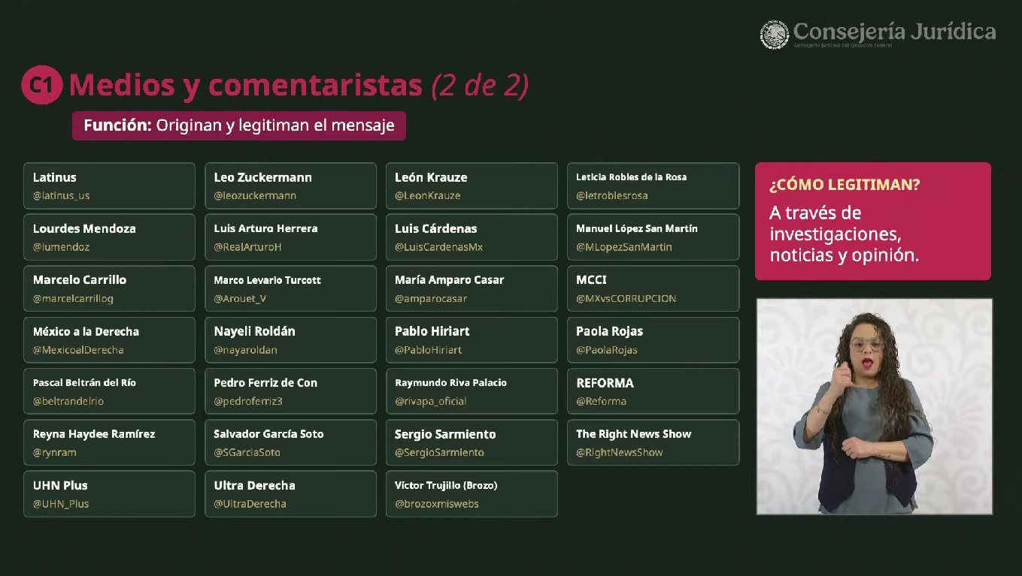Select the "@marcelcarrillog" handle
1022x576 pixels.
coord(73,299)
